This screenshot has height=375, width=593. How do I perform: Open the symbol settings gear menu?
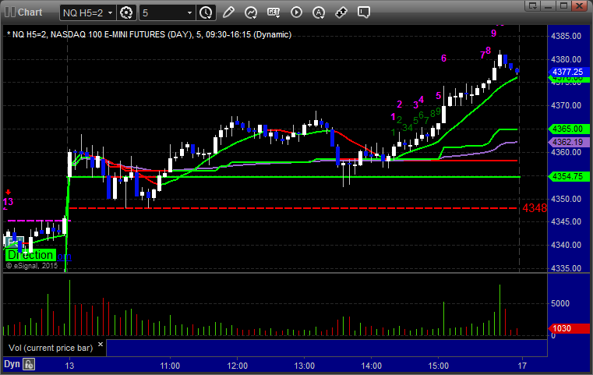click(126, 12)
